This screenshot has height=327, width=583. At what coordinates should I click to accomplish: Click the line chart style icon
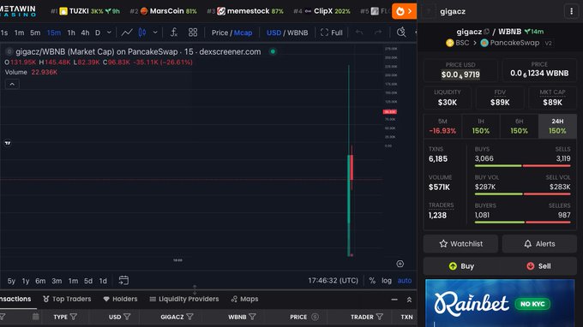(x=127, y=33)
